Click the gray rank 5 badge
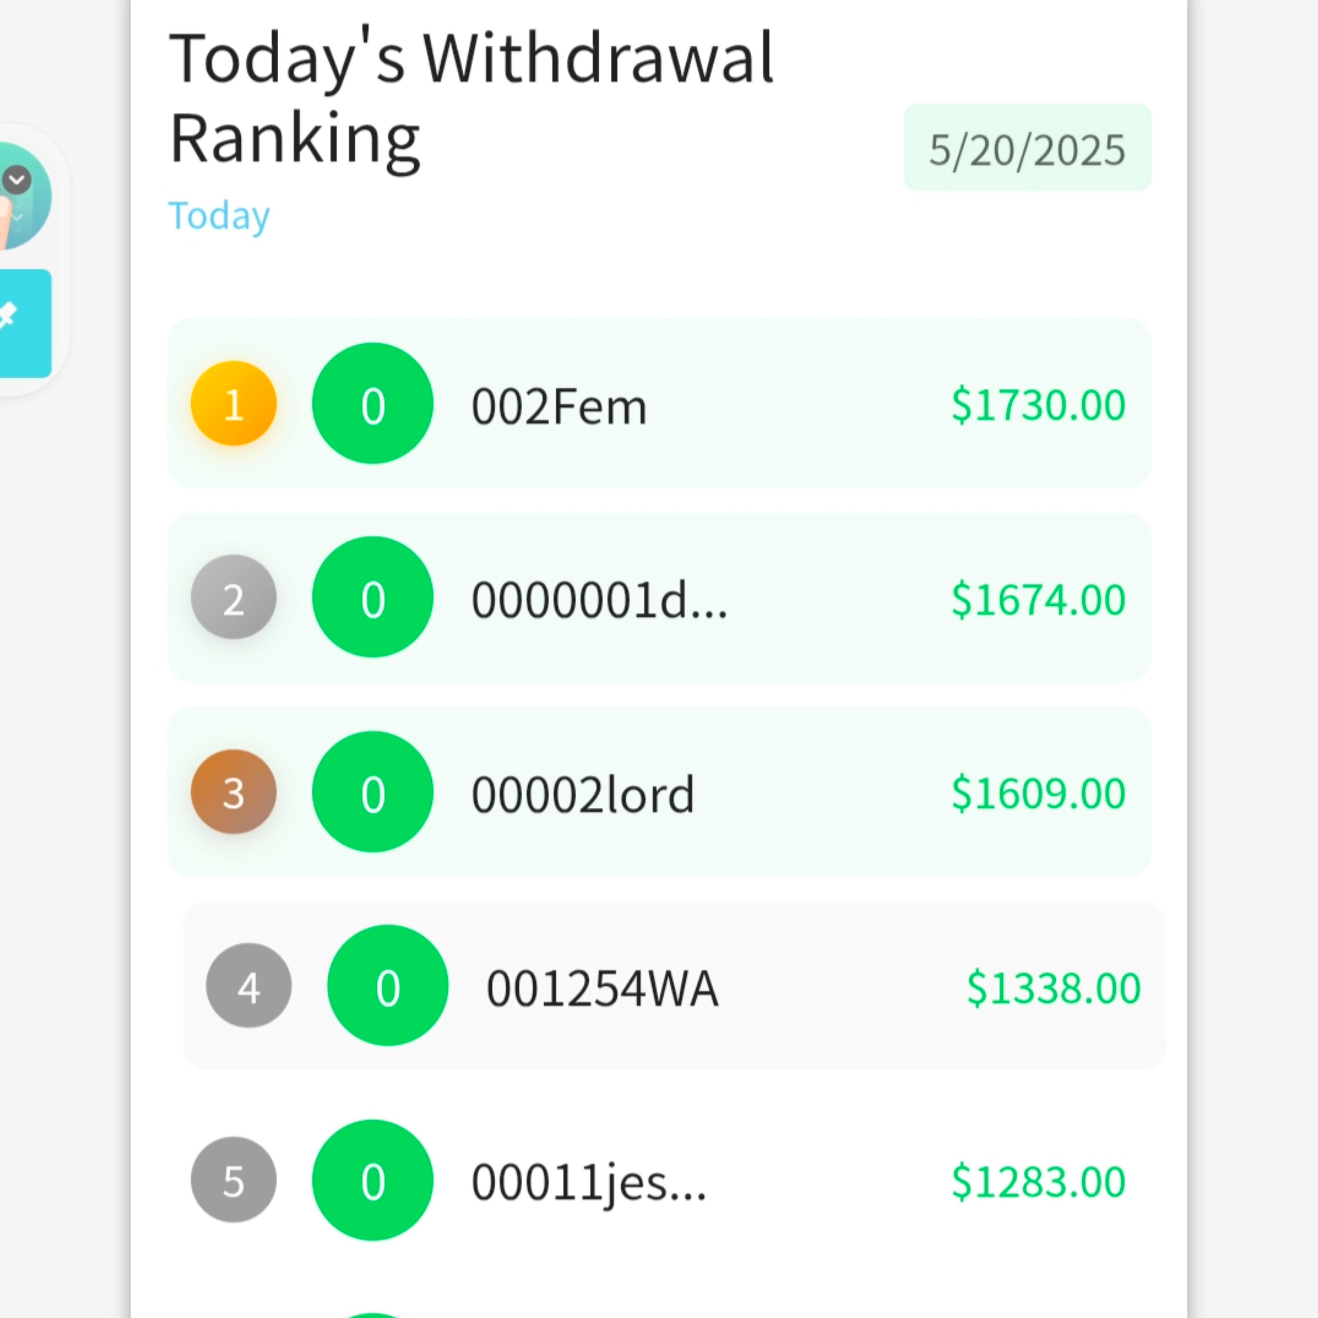 (233, 1180)
